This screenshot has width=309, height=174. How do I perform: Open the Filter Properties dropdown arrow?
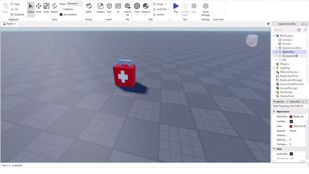(x=307, y=106)
